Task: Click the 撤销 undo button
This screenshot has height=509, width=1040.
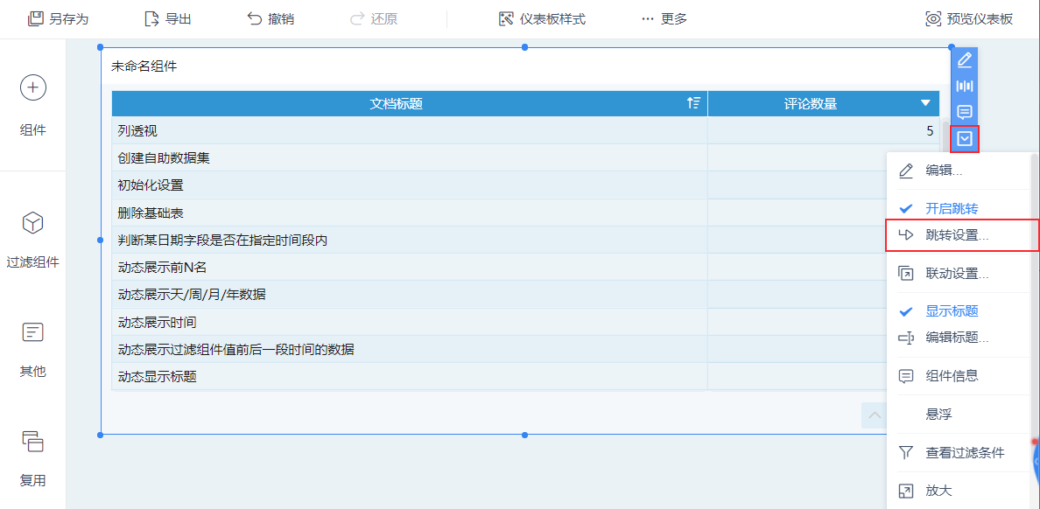Action: coord(271,18)
